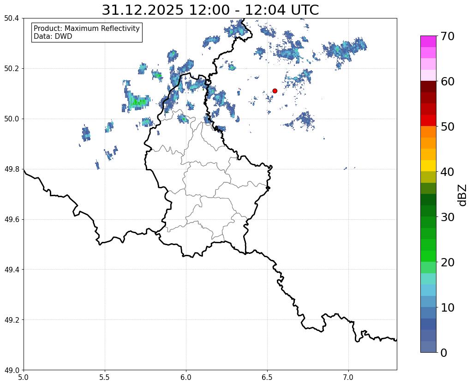
Task: Click colorbar tick label 0
Action: point(444,353)
